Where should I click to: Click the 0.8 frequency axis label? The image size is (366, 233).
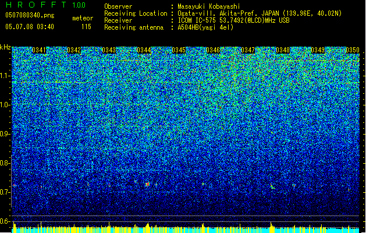(x=5, y=163)
